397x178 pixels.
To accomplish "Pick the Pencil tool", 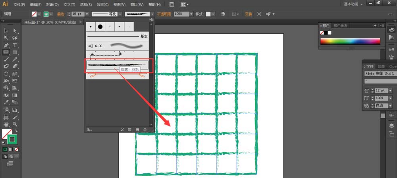I will point(15,59).
